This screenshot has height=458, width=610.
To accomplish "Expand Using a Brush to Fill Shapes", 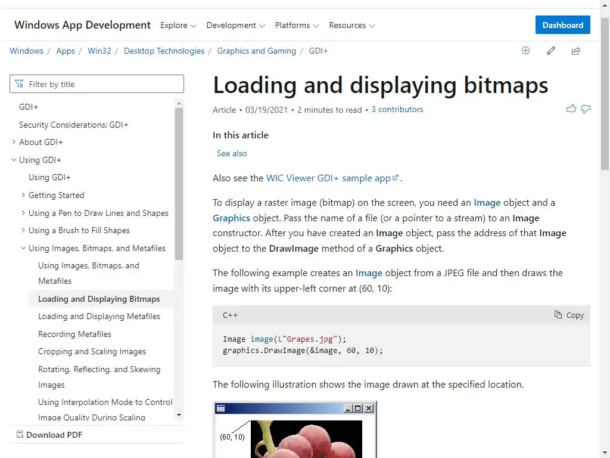I will click(x=23, y=230).
